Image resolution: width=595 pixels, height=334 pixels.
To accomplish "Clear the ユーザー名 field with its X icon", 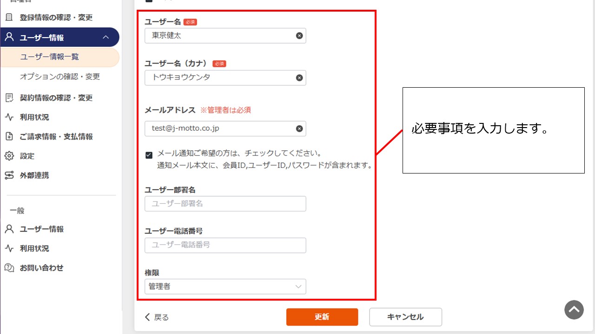I will pyautogui.click(x=299, y=36).
